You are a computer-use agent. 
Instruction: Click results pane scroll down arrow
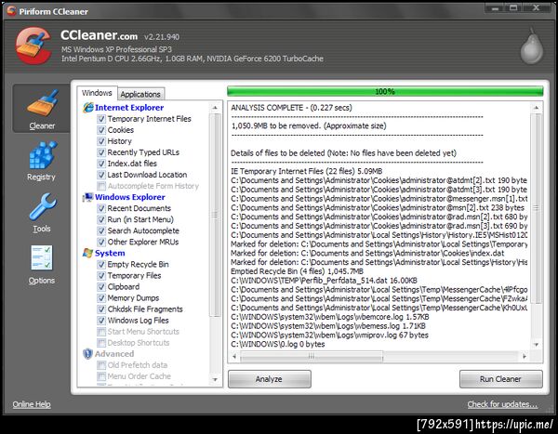[x=537, y=345]
